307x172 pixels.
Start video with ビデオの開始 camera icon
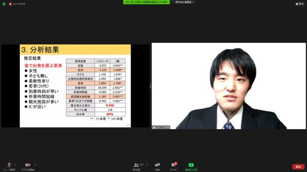coord(28,167)
